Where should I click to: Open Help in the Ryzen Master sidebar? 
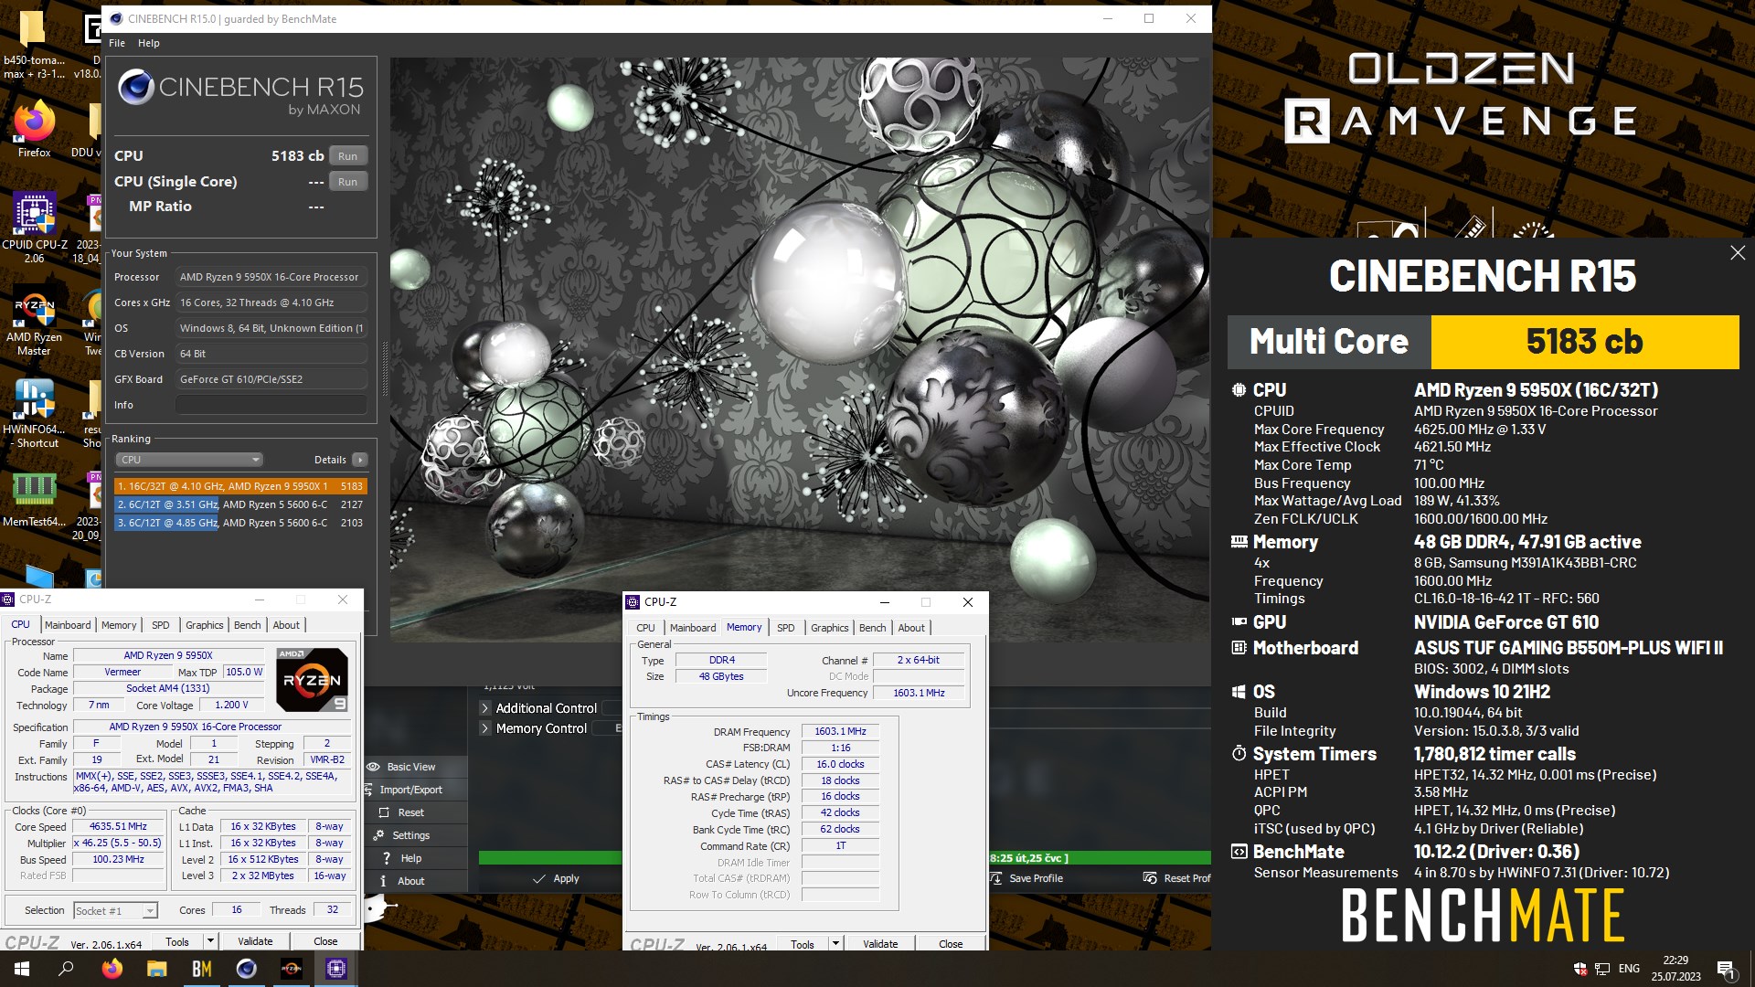pyautogui.click(x=410, y=858)
